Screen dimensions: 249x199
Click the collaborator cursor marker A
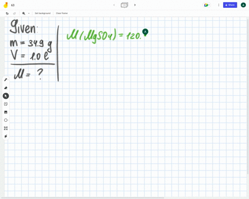145,32
